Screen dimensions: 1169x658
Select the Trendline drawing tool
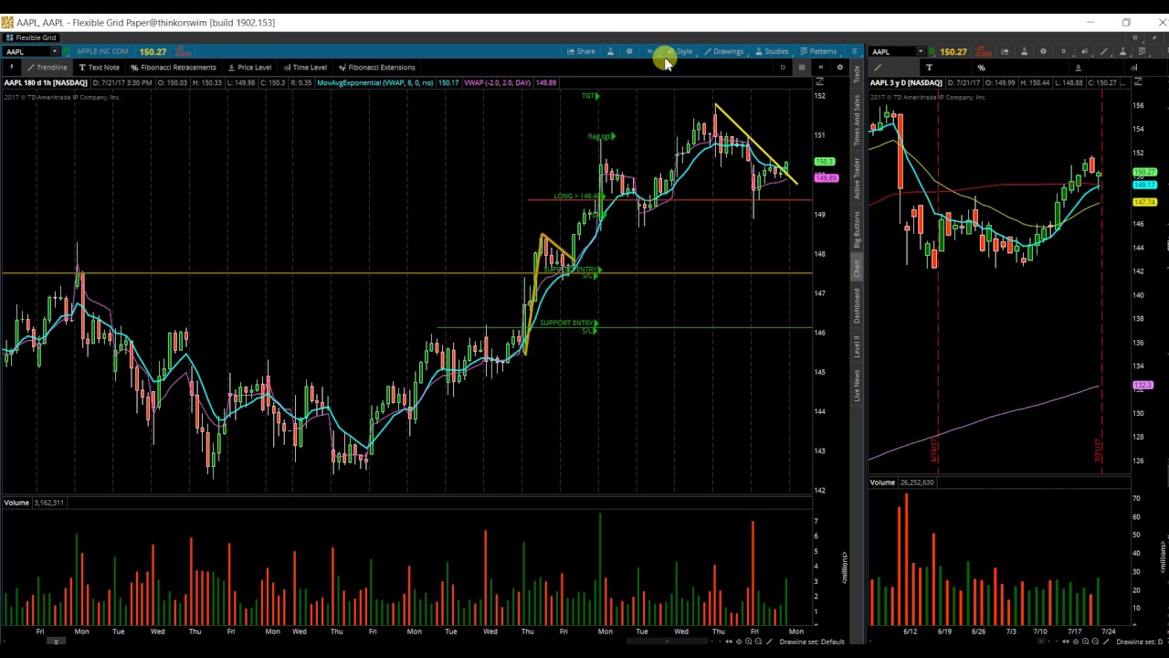point(47,67)
